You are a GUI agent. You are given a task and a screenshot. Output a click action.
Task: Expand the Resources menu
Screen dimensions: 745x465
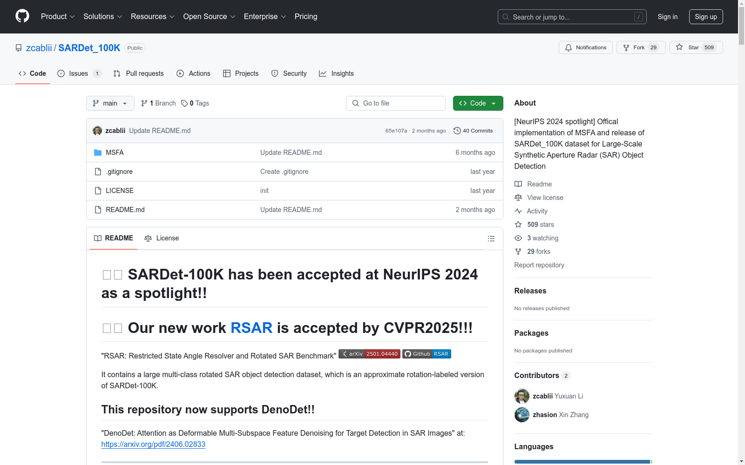(153, 17)
